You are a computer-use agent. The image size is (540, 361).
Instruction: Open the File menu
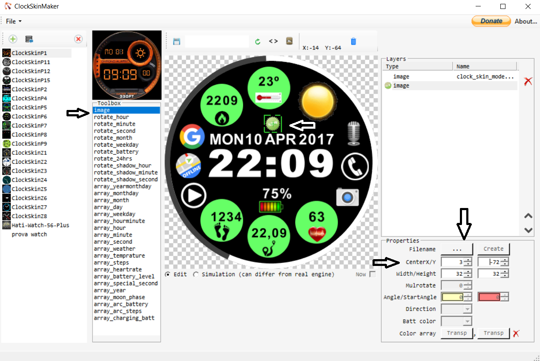pos(13,21)
